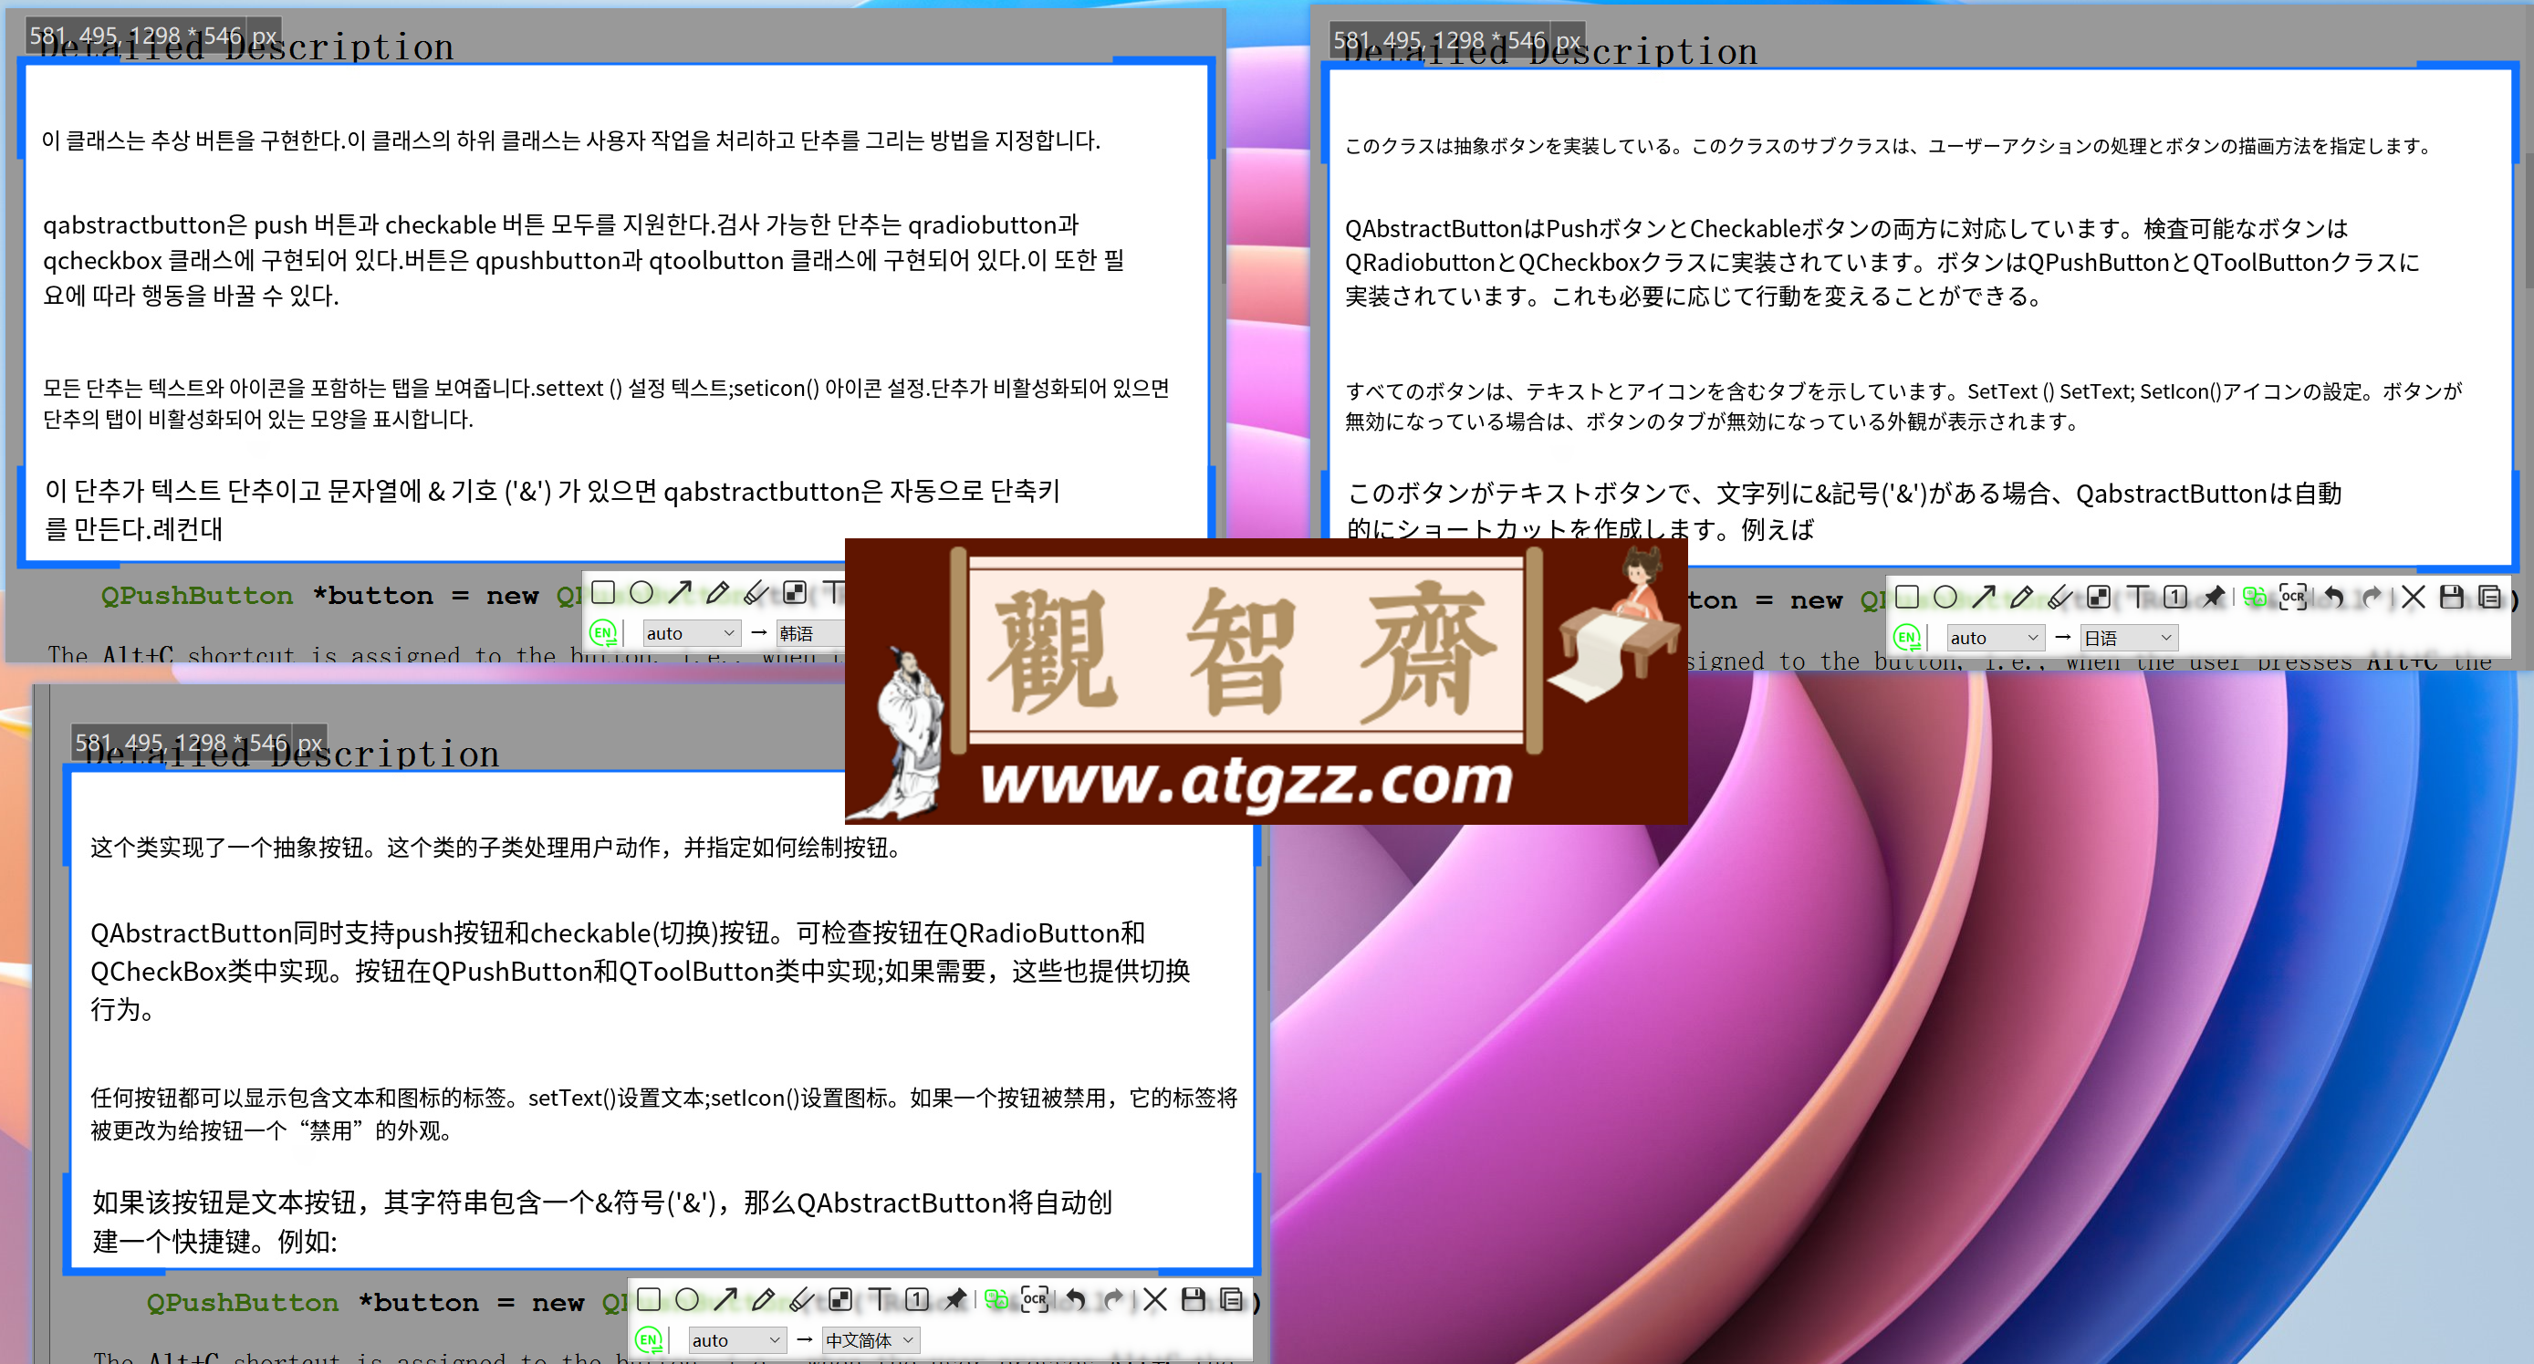Toggle green translate icon in Japanese toolbar
Image resolution: width=2534 pixels, height=1364 pixels.
tap(2254, 597)
